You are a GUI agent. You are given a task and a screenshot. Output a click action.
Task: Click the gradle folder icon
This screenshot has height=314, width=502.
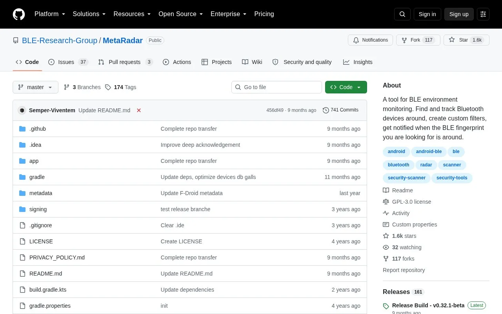click(22, 177)
